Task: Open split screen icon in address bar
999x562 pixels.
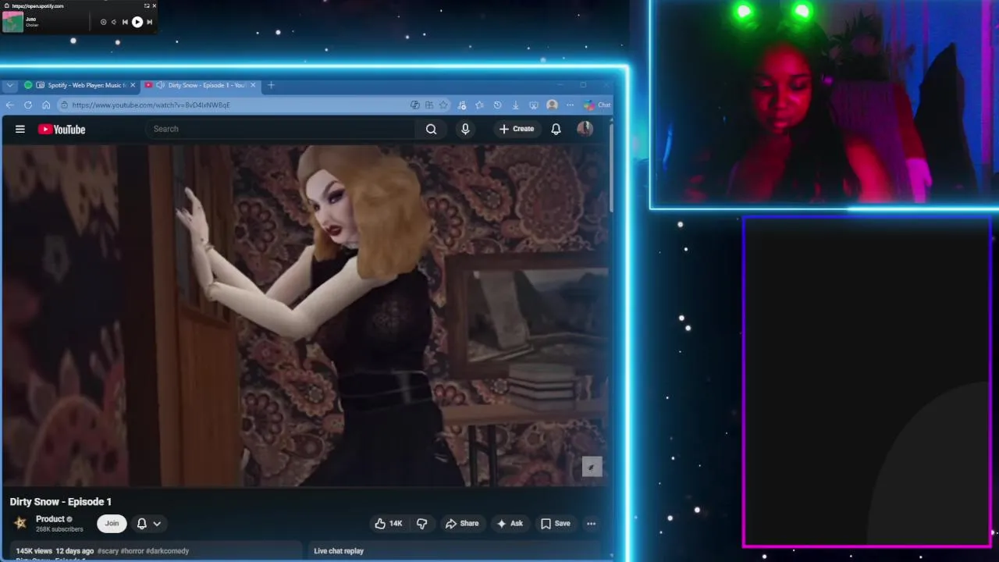Action: [429, 105]
